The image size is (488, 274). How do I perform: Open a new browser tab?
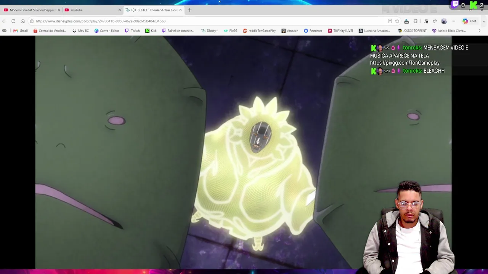(x=189, y=10)
